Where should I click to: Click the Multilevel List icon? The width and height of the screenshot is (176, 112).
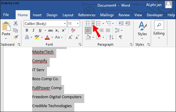[109, 23]
